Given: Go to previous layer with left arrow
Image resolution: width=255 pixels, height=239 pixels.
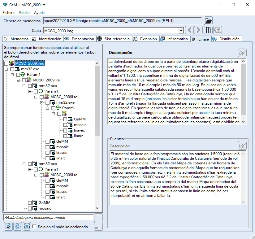Looking at the screenshot, I should (190, 30).
